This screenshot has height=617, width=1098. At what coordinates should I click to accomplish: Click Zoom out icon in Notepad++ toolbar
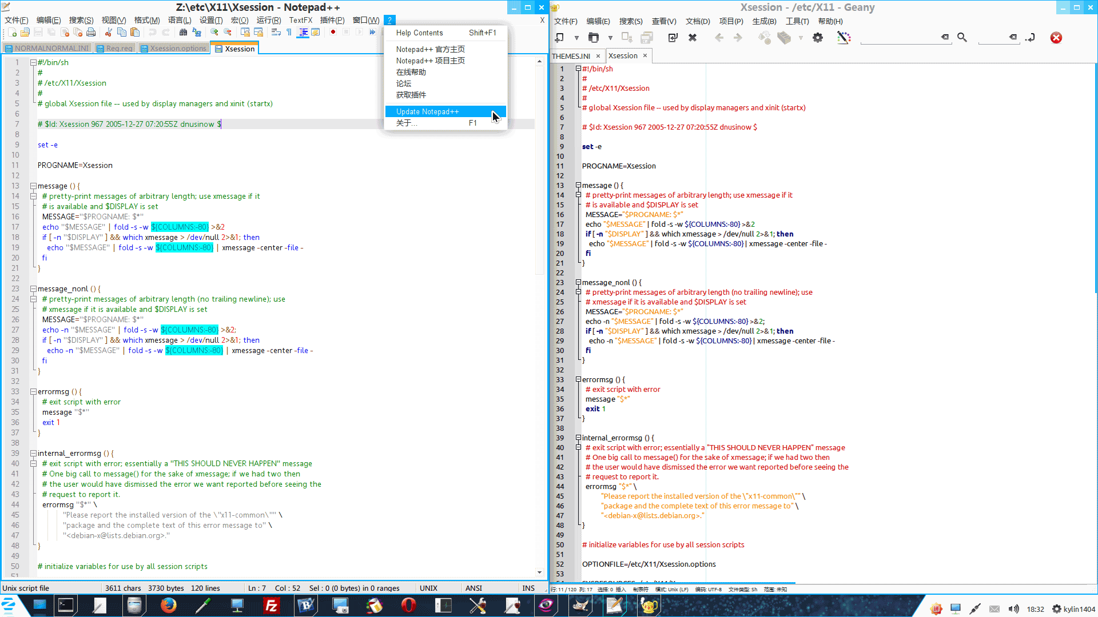click(228, 33)
